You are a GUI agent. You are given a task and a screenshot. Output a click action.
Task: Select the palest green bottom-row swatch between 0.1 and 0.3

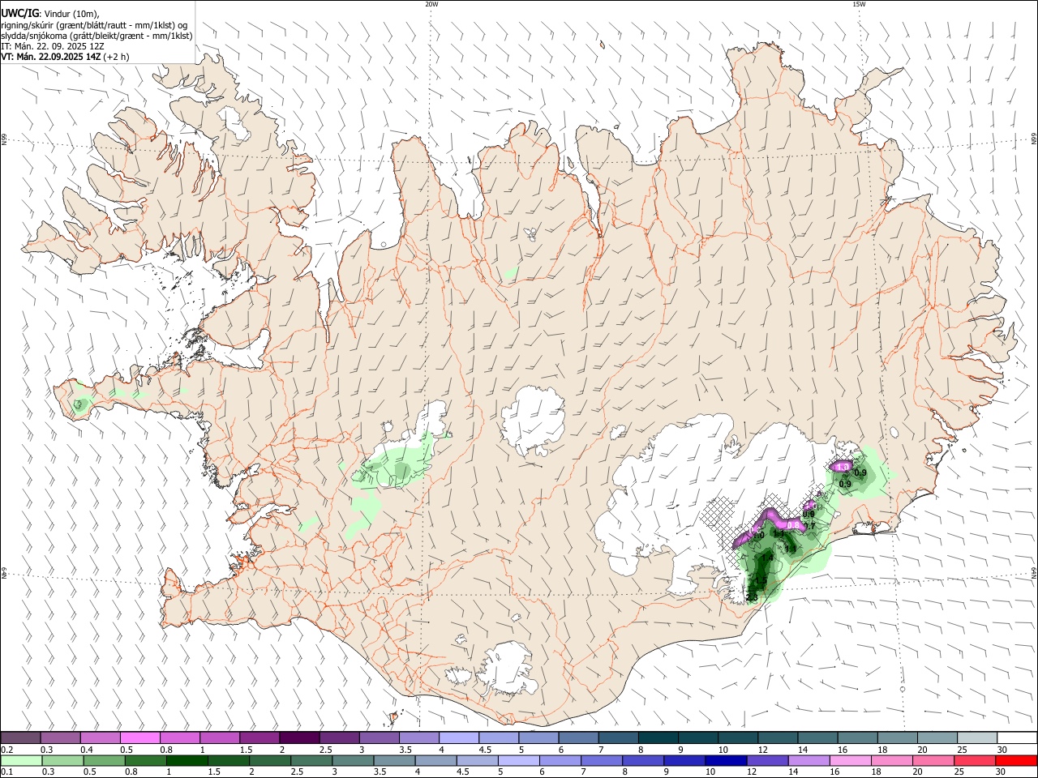tap(21, 761)
